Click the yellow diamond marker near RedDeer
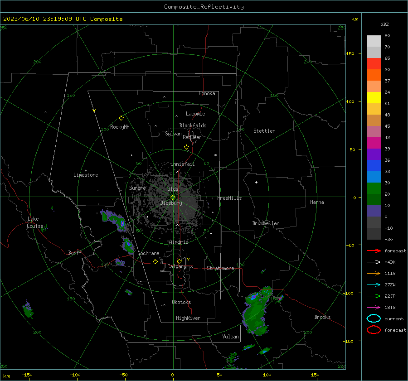Screen dimensions: 408x381 [187, 147]
